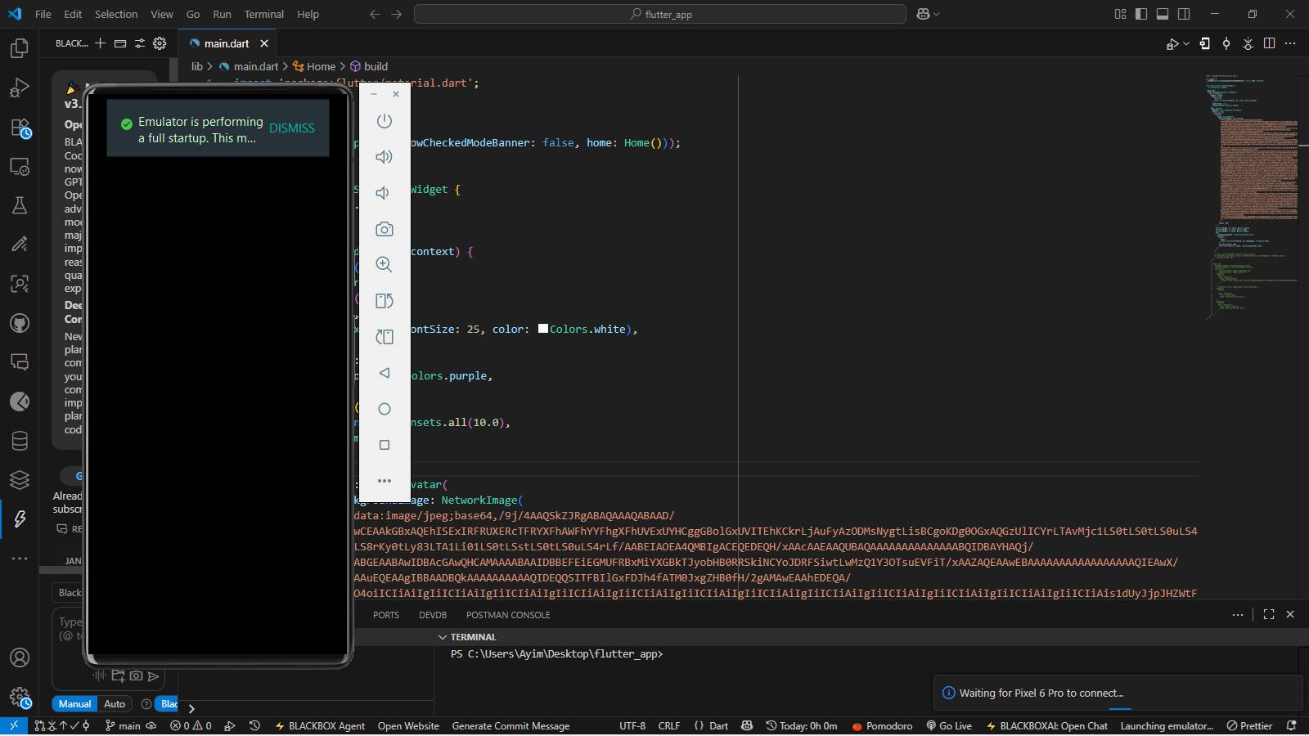Click Generate Commit Message in status bar

click(x=511, y=726)
